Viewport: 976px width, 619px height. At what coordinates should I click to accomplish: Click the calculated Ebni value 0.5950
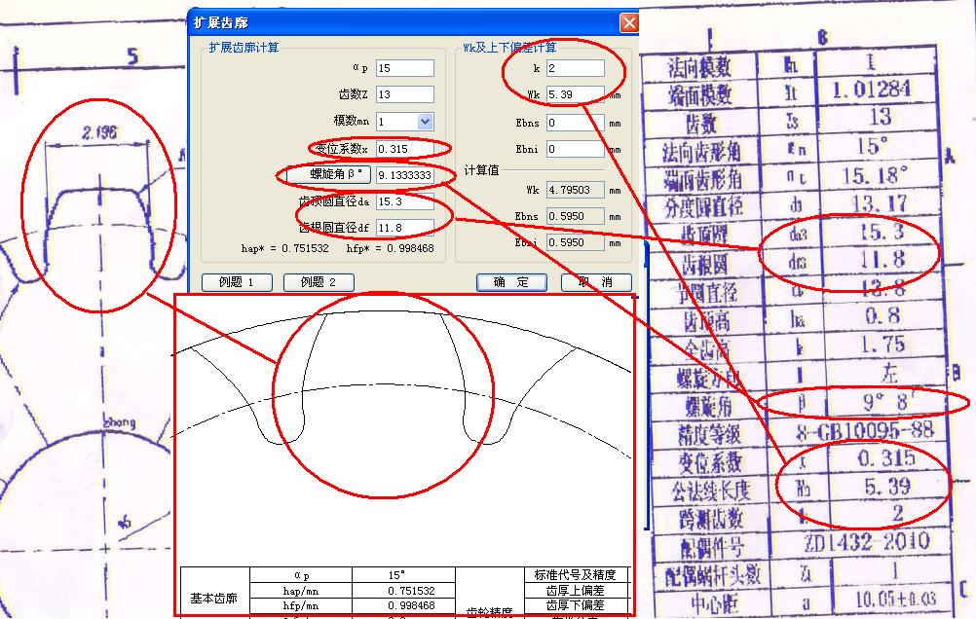point(575,242)
